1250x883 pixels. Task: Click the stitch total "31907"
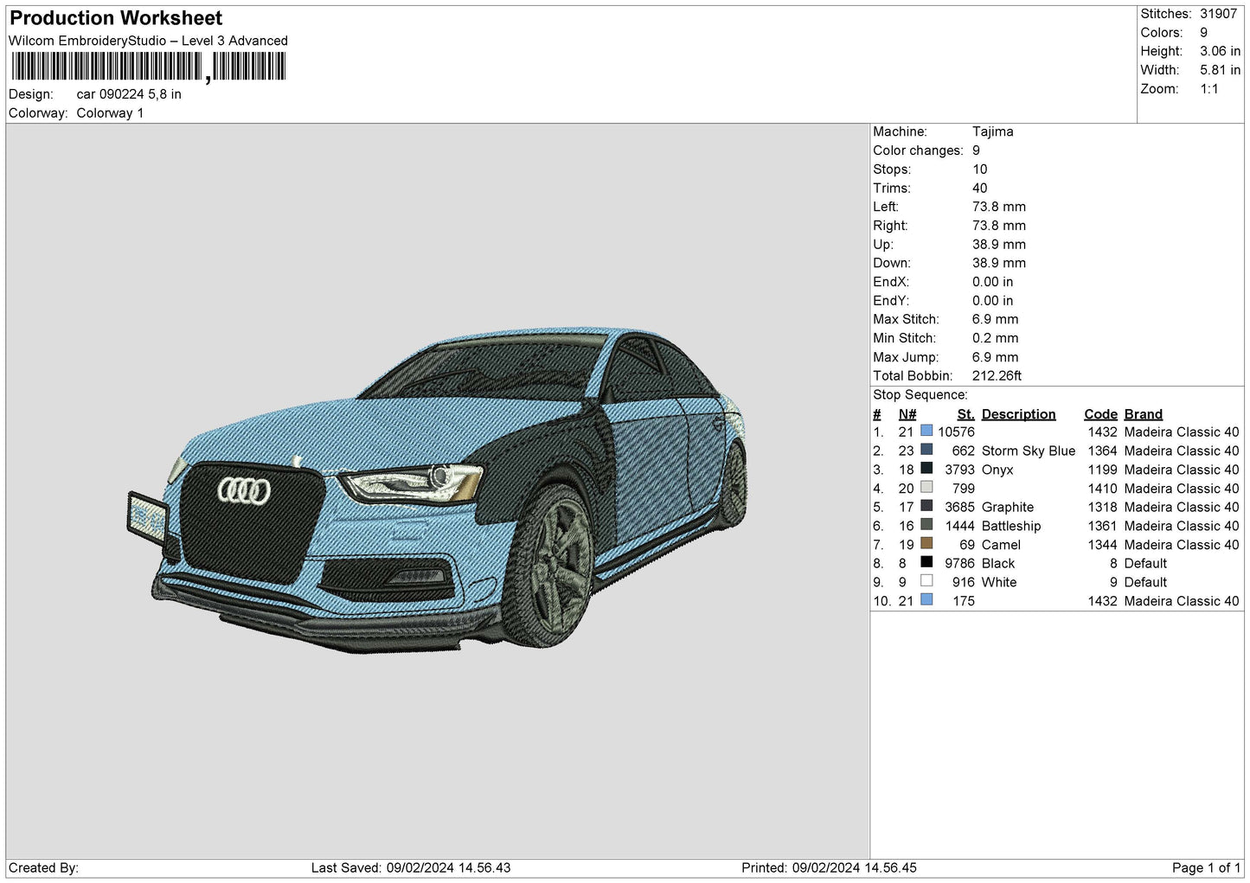(x=1218, y=14)
